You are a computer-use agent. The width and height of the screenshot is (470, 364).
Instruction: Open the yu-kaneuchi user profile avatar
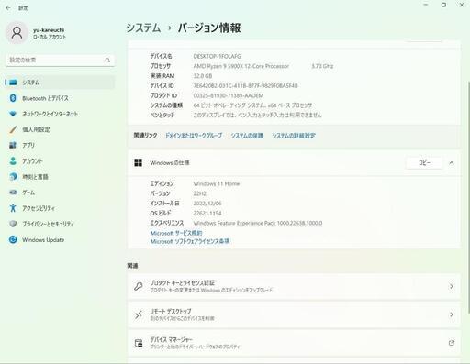coord(17,33)
